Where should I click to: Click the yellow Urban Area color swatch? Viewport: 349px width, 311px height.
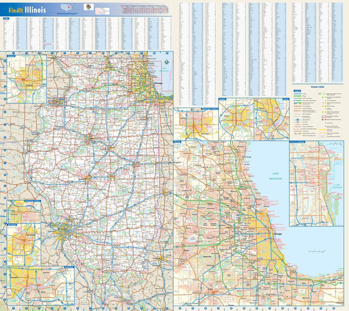tap(322, 130)
